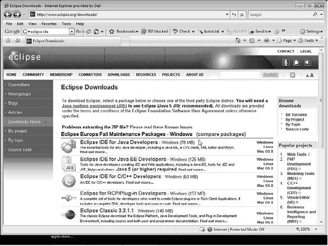Viewport: 328px width, 246px height.
Task: Click the Print icon in IE toolbar
Action: pyautogui.click(x=266, y=40)
